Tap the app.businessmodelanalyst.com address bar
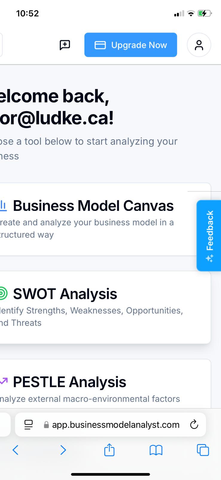The height and width of the screenshot is (480, 221). [116, 424]
